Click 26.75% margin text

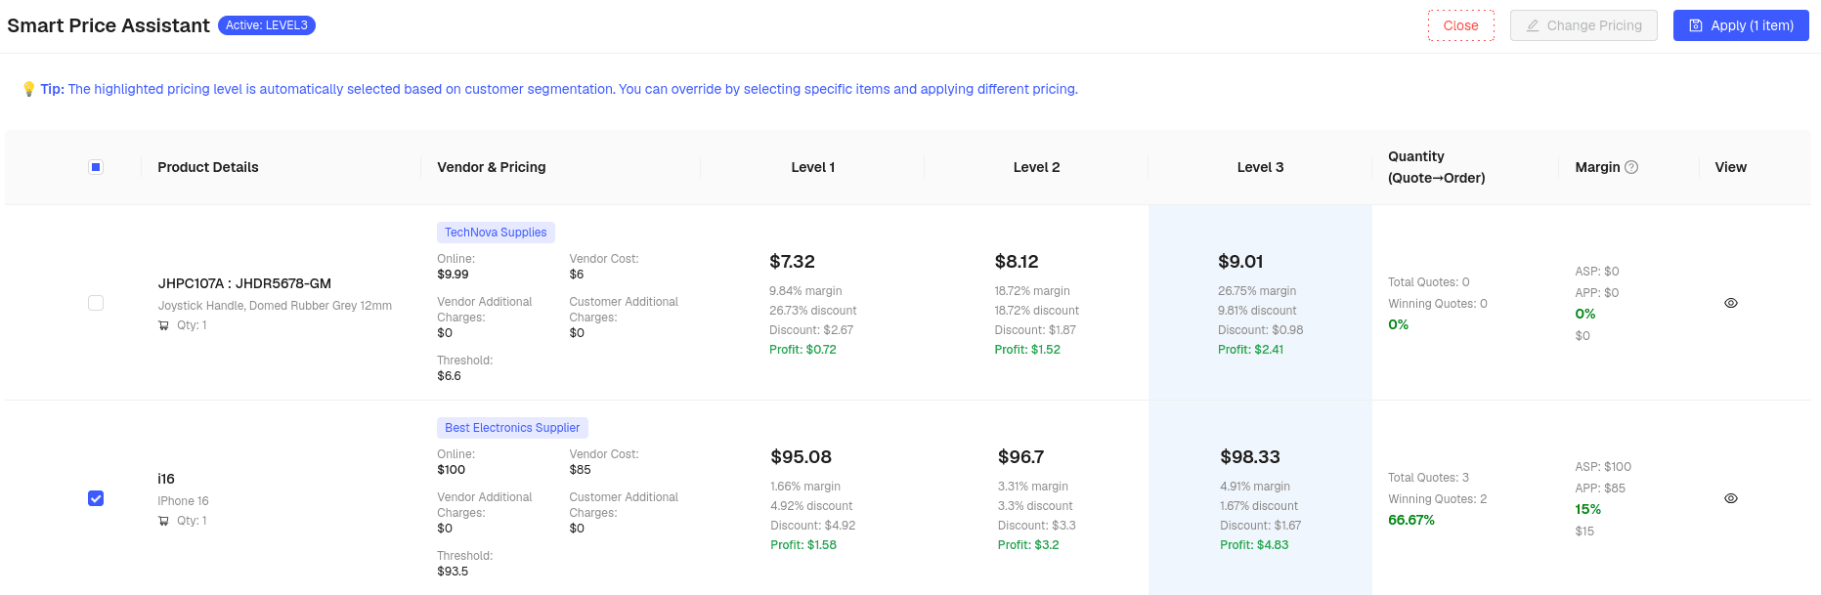click(1257, 291)
